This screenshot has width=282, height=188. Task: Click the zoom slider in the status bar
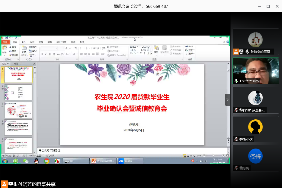coord(214,155)
